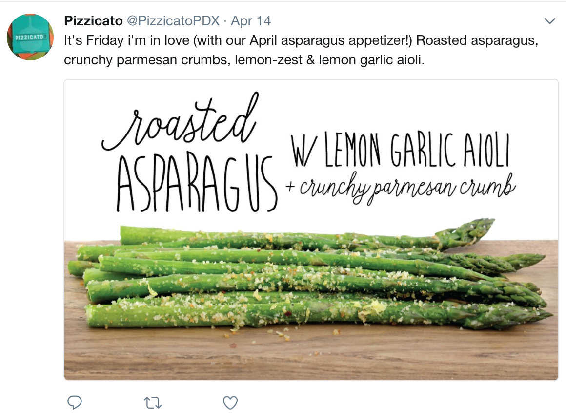Open the Pizzicato display name link

click(94, 21)
